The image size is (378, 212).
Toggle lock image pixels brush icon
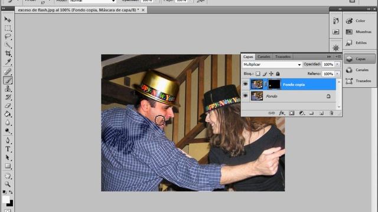[x=265, y=74]
